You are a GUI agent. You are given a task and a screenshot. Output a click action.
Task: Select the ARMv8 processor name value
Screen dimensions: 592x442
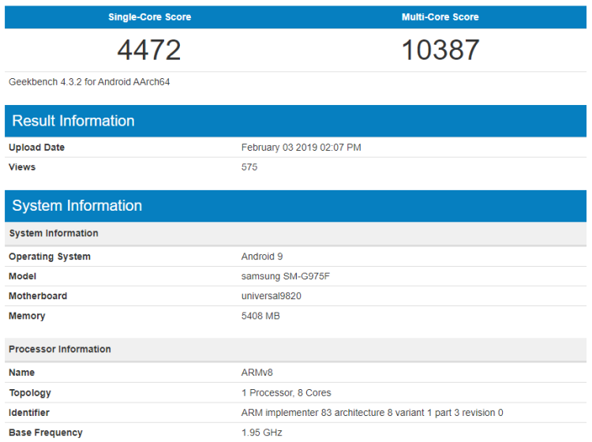pos(256,372)
